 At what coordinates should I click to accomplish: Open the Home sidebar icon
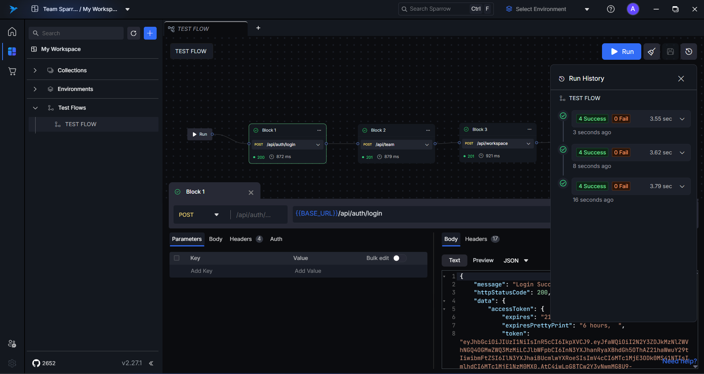[12, 32]
